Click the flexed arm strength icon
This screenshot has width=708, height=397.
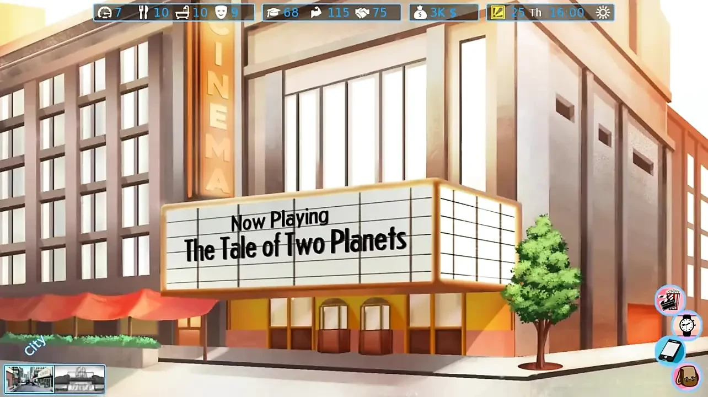click(317, 13)
